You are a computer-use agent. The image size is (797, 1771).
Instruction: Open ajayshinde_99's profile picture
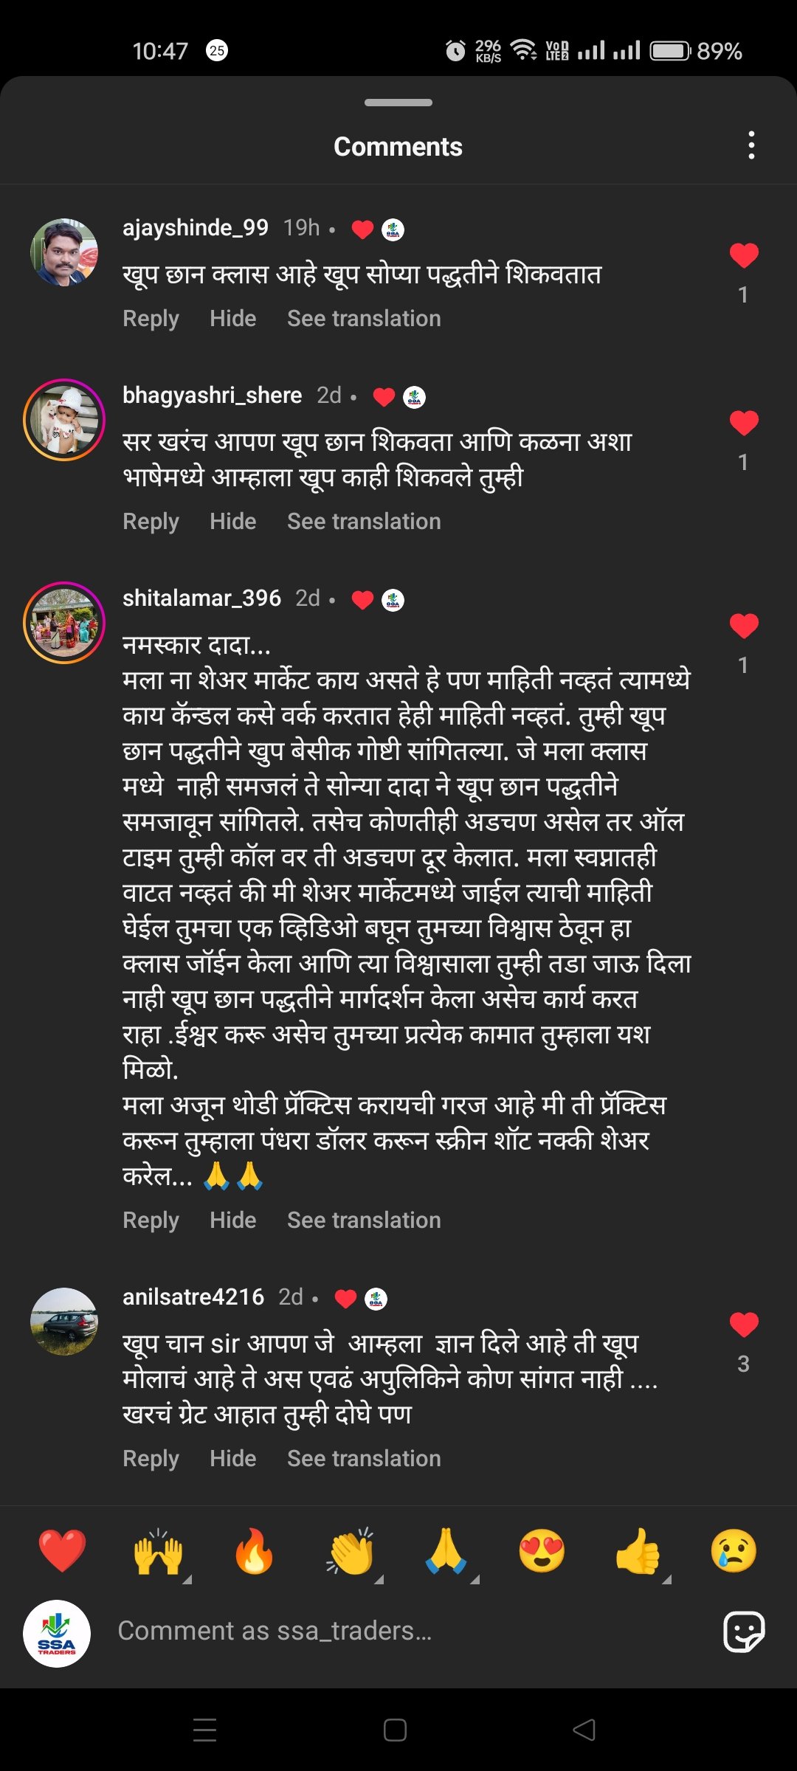(64, 252)
